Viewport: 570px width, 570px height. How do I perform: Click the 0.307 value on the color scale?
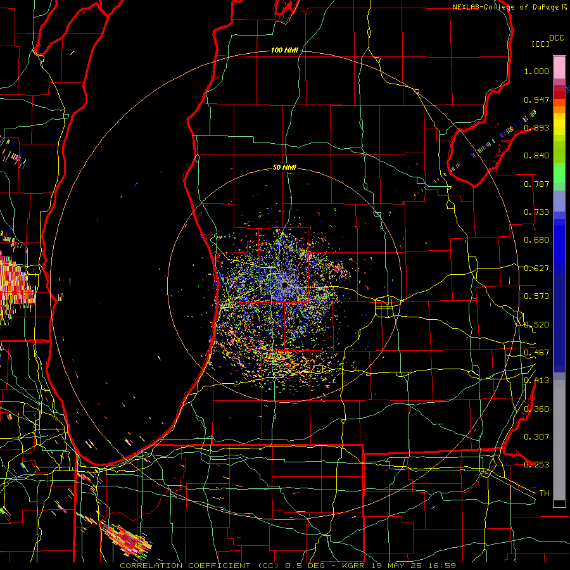[536, 437]
